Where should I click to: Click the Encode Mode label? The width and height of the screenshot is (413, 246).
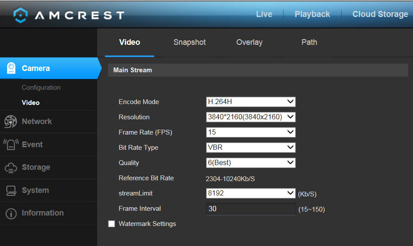point(139,102)
